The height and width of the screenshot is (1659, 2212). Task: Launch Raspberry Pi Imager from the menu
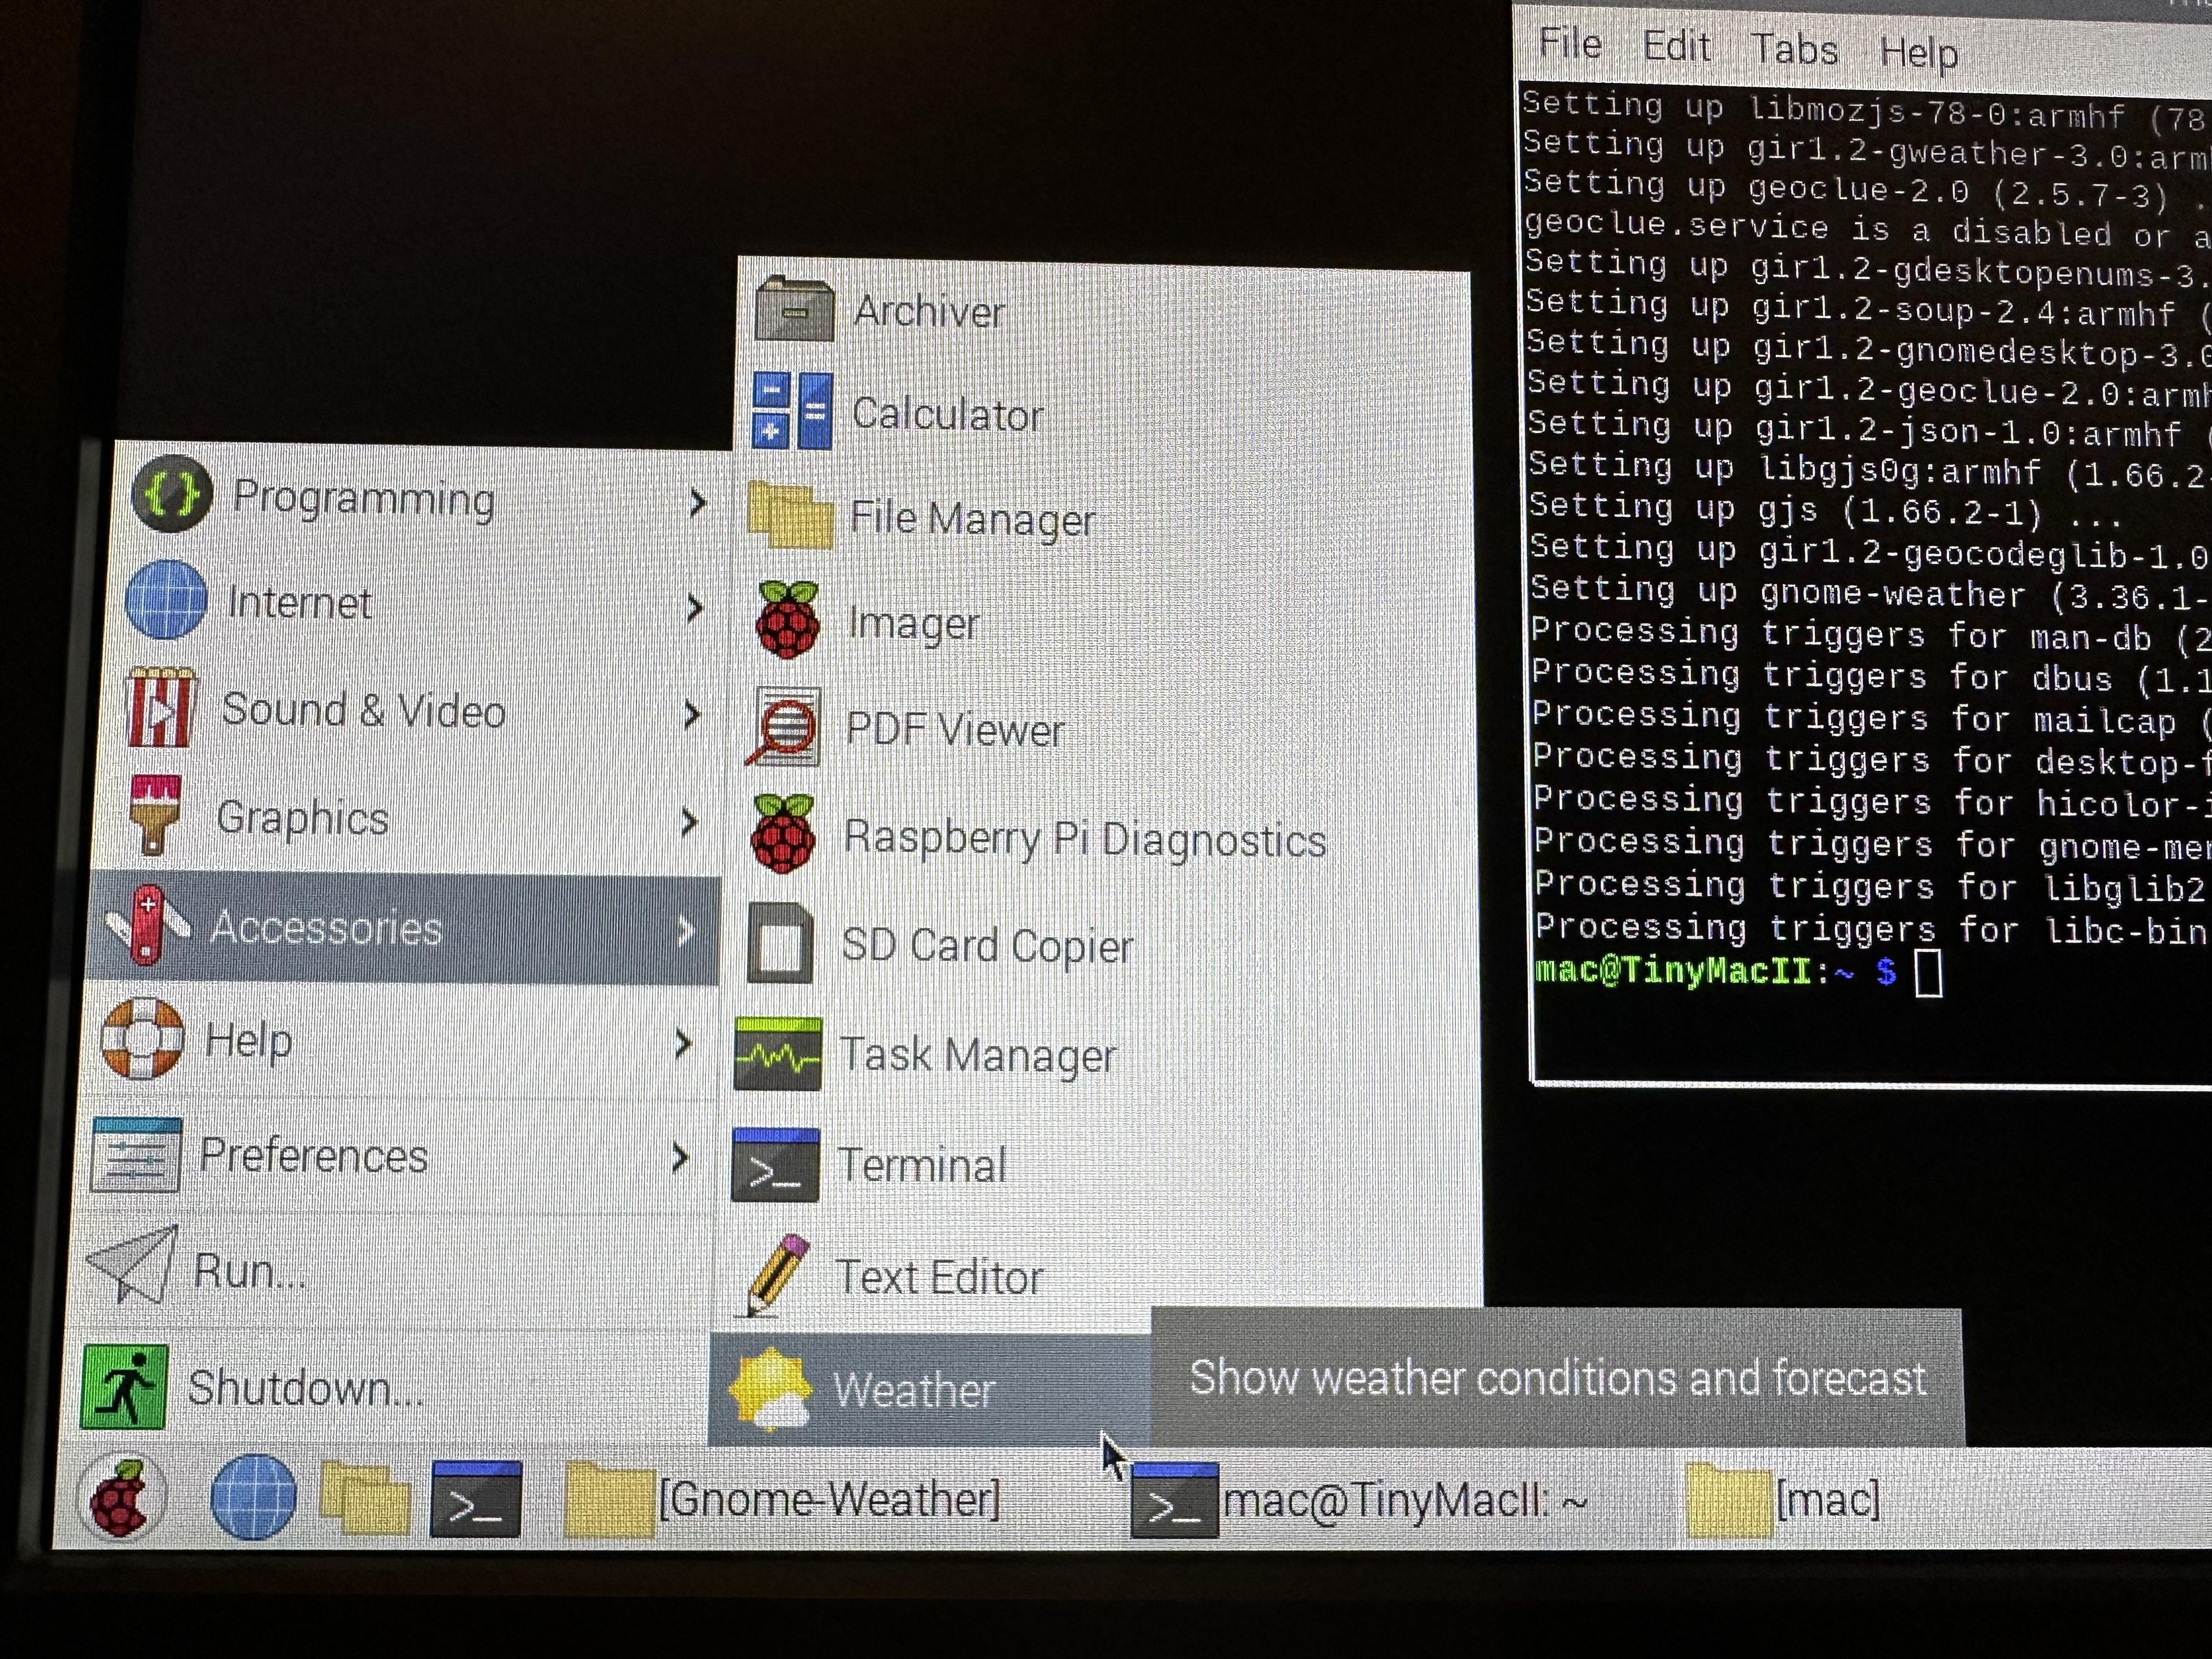tap(912, 623)
